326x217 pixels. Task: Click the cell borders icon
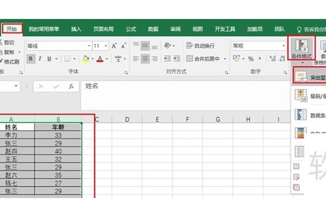coord(67,59)
